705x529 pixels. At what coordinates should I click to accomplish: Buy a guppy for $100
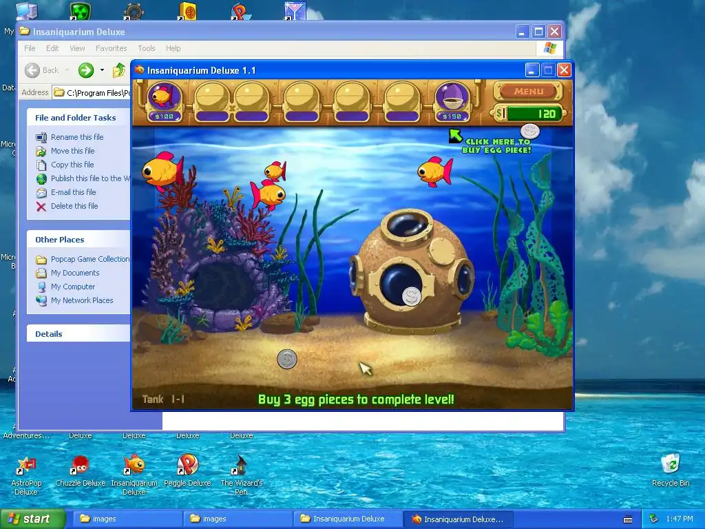pos(164,102)
